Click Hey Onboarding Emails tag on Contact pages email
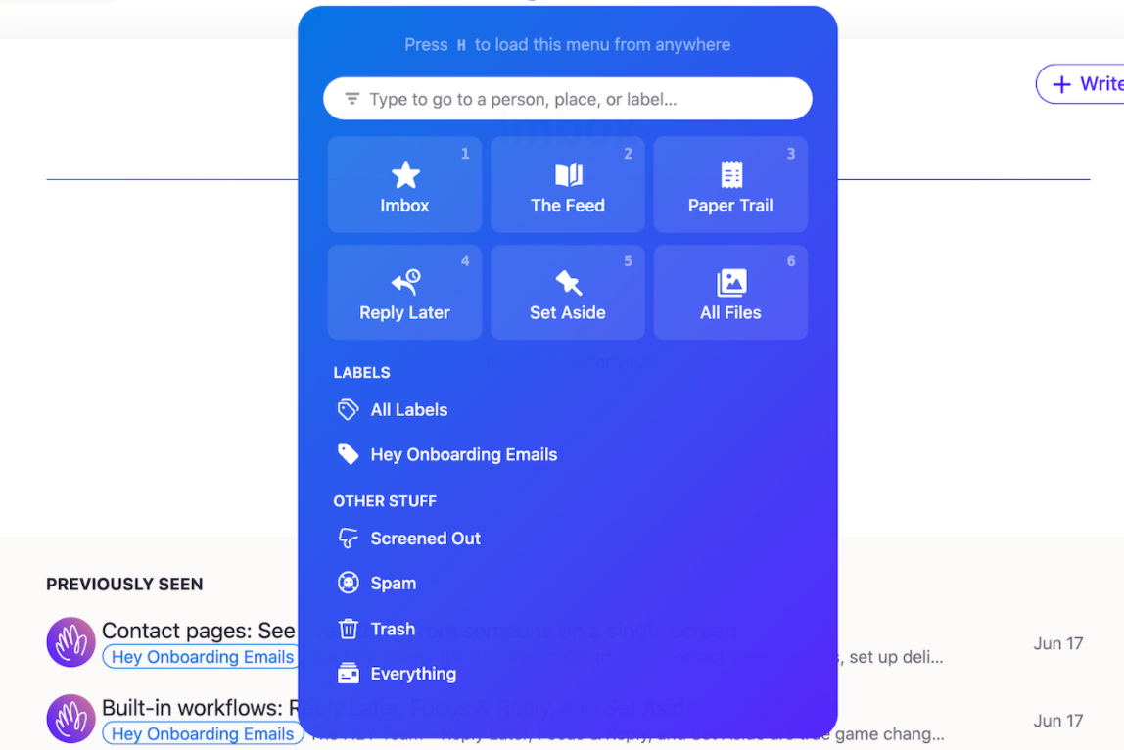The width and height of the screenshot is (1124, 750). point(202,657)
